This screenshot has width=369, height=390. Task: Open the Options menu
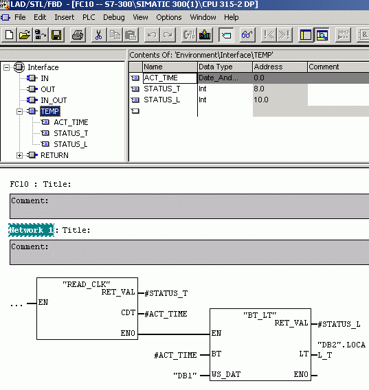coord(169,17)
